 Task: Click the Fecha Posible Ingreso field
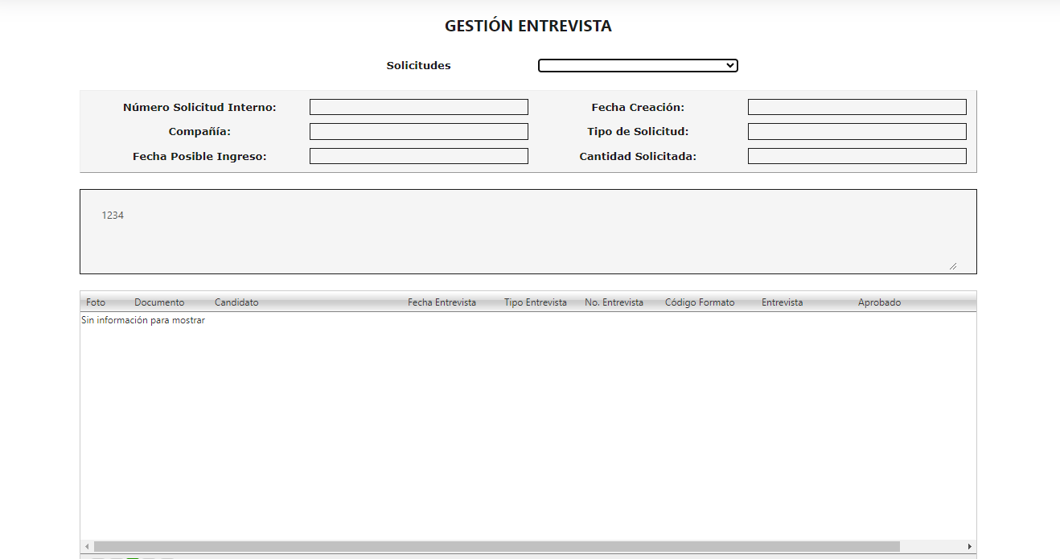click(418, 155)
